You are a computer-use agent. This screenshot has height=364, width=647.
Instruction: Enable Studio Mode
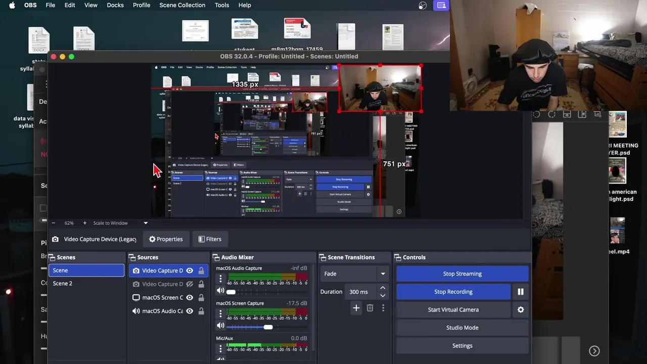pyautogui.click(x=463, y=328)
